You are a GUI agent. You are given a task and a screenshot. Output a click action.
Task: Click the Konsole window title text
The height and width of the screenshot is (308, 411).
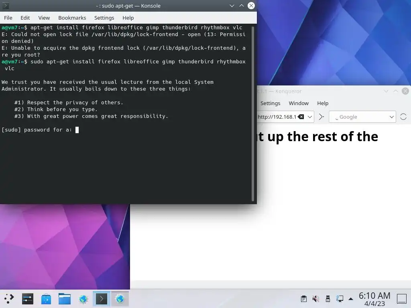[x=128, y=6]
